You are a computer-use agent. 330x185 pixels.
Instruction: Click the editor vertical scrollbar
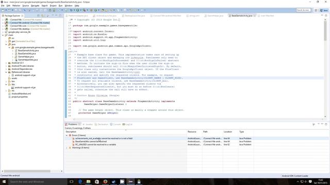(325, 31)
